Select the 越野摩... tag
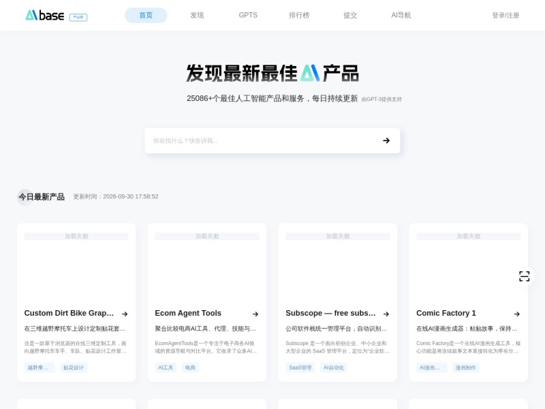 40,367
